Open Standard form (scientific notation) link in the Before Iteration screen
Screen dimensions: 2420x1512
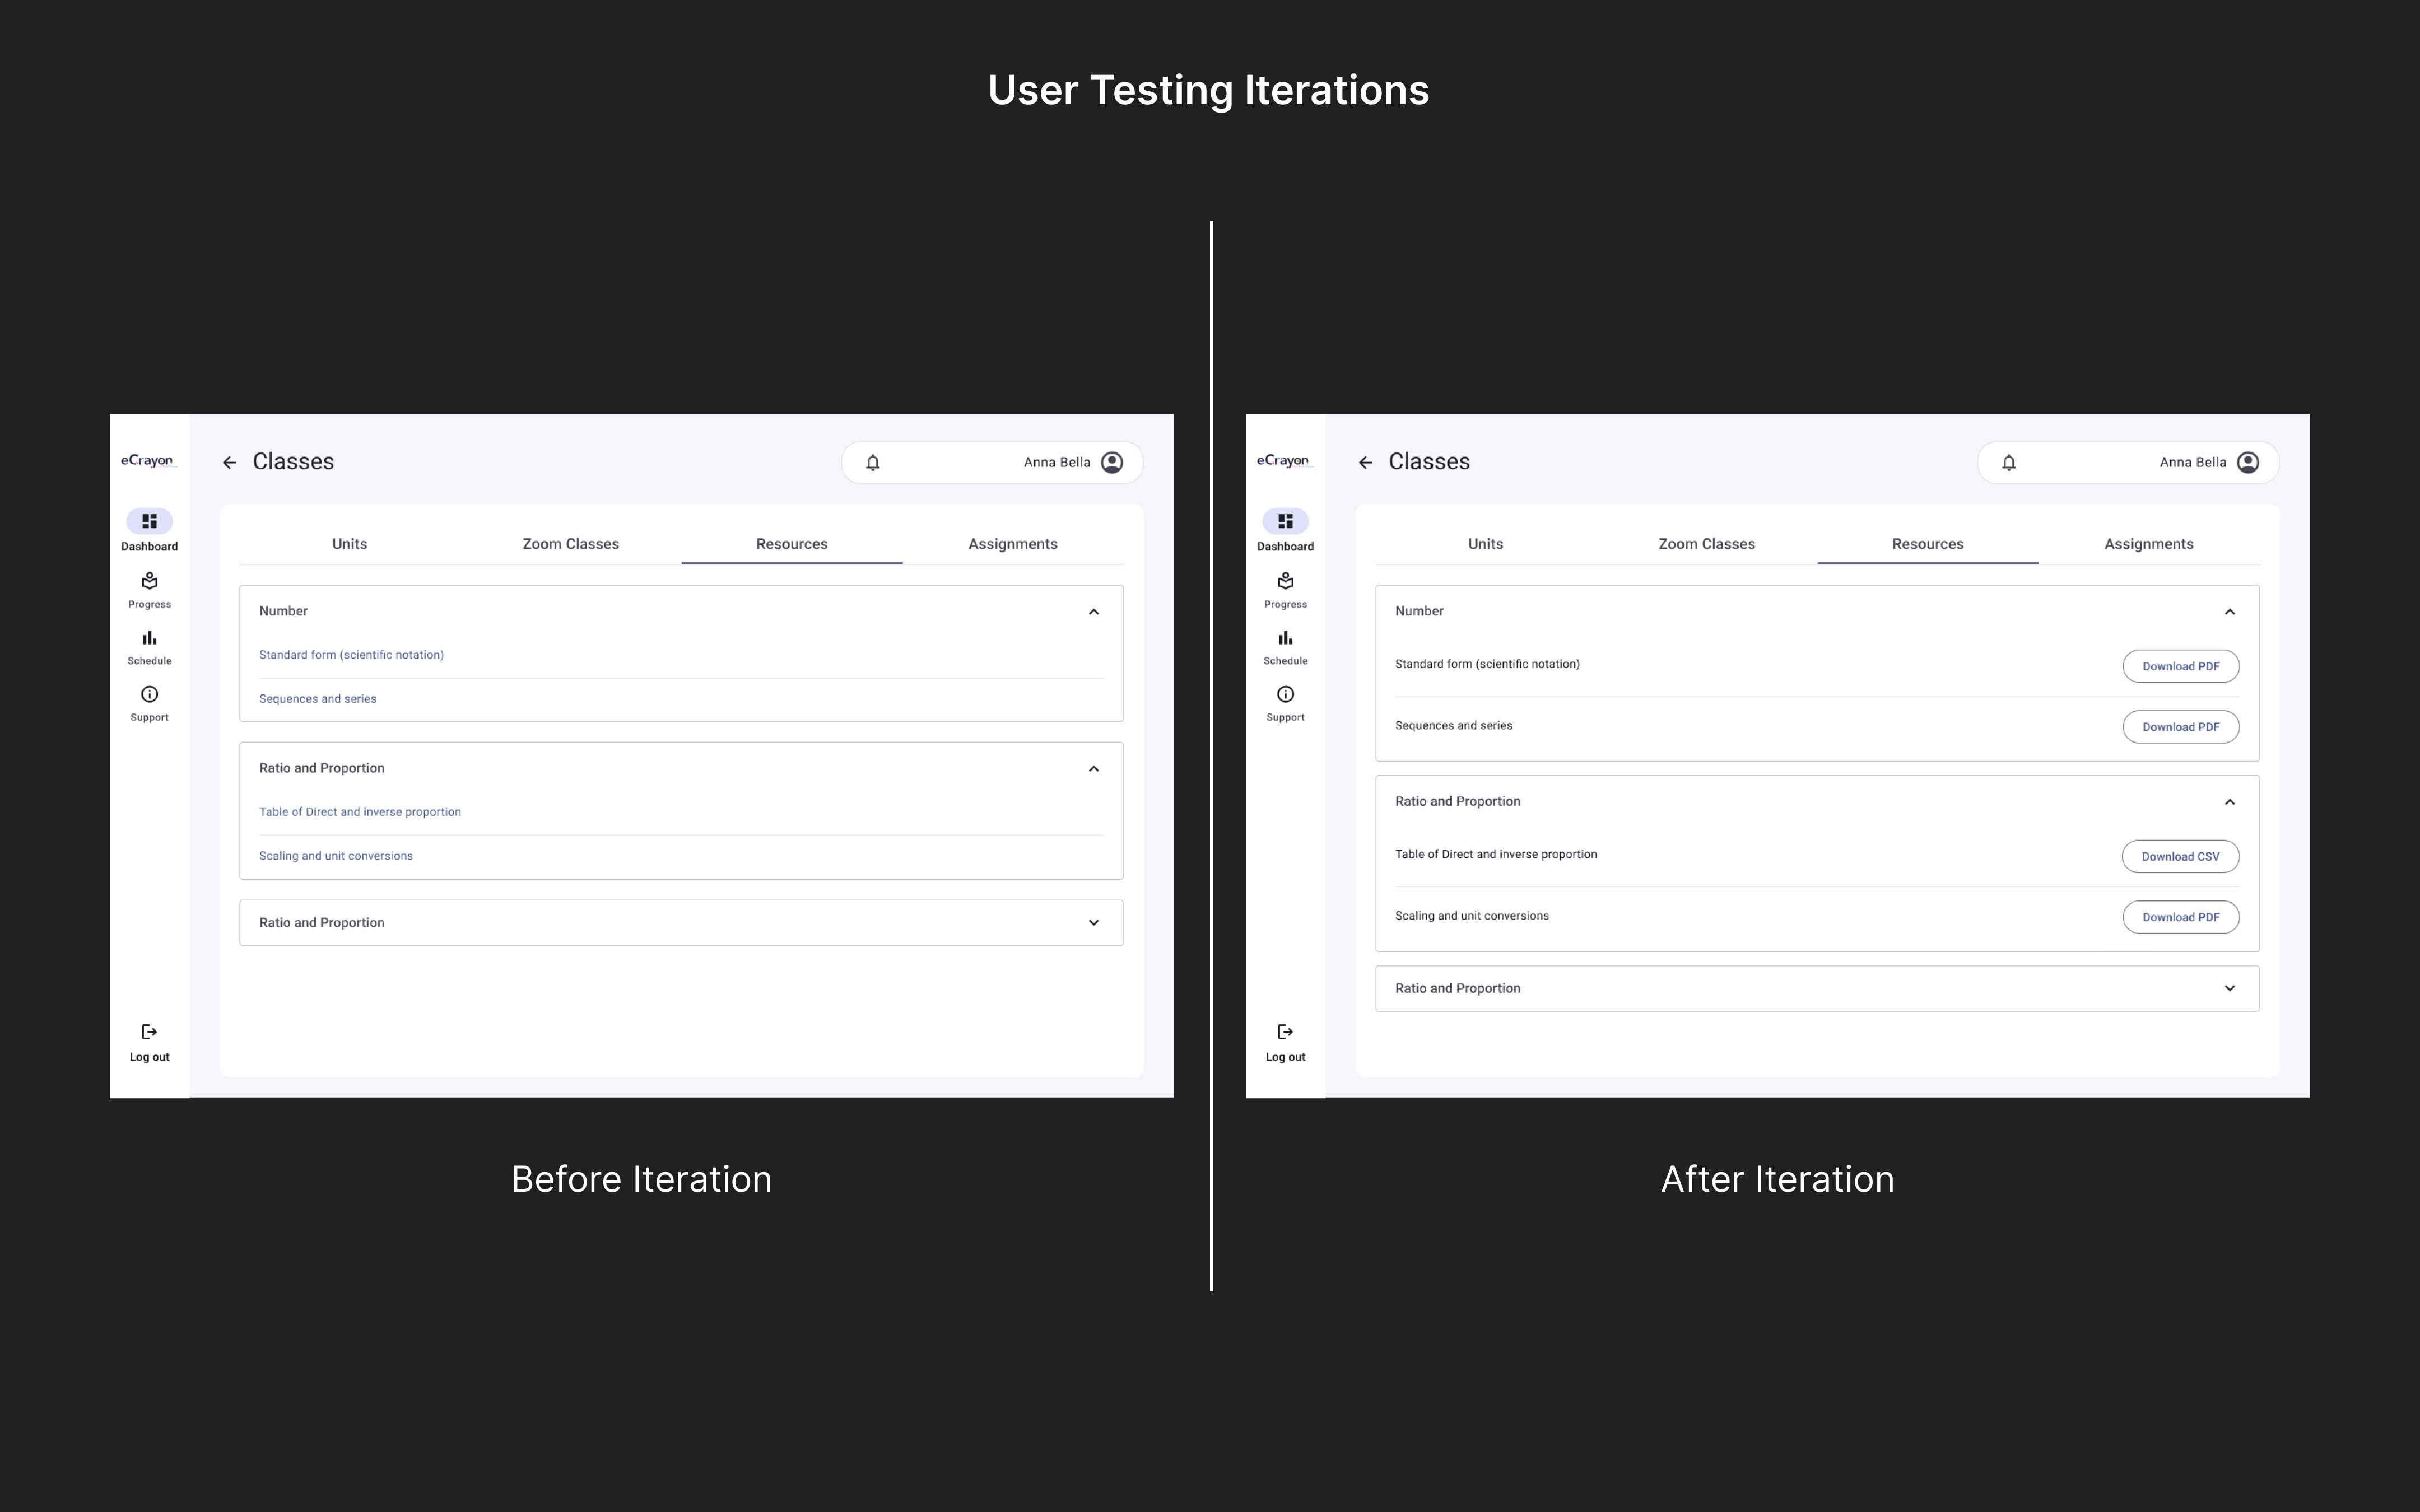tap(351, 655)
